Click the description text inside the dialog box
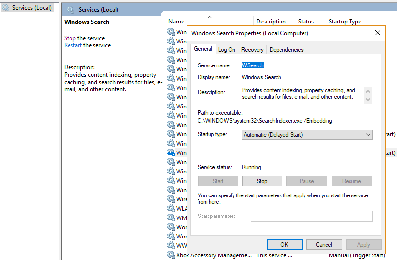Image resolution: width=397 pixels, height=260 pixels. point(299,94)
